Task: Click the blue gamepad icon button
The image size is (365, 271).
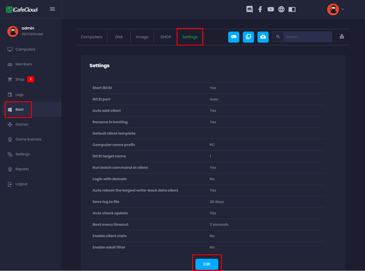Action: click(x=234, y=37)
